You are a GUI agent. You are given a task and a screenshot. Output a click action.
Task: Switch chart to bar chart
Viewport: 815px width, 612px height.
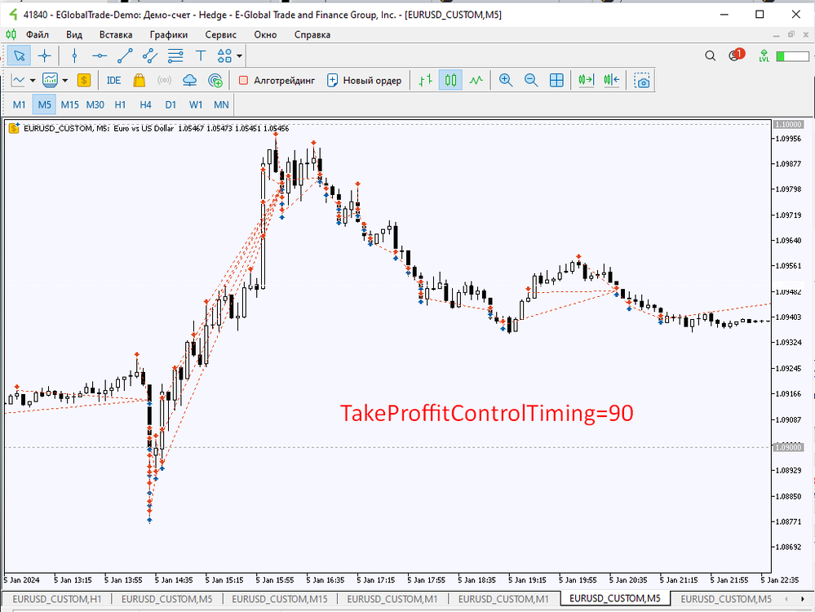(x=426, y=81)
